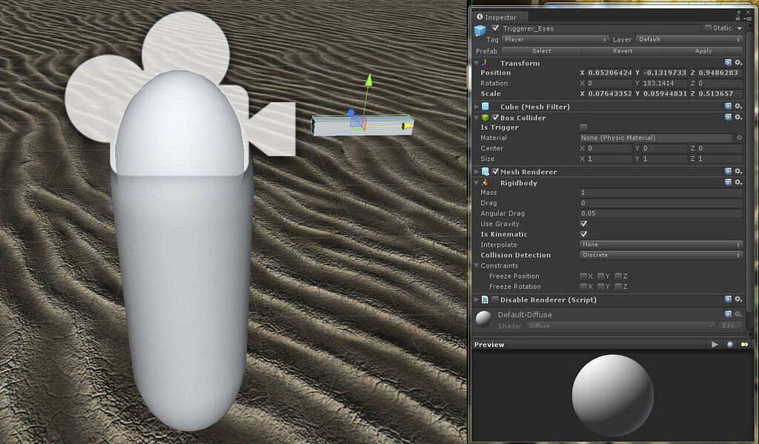Click the Position X value field
Screen dimensions: 759x444
click(x=608, y=73)
